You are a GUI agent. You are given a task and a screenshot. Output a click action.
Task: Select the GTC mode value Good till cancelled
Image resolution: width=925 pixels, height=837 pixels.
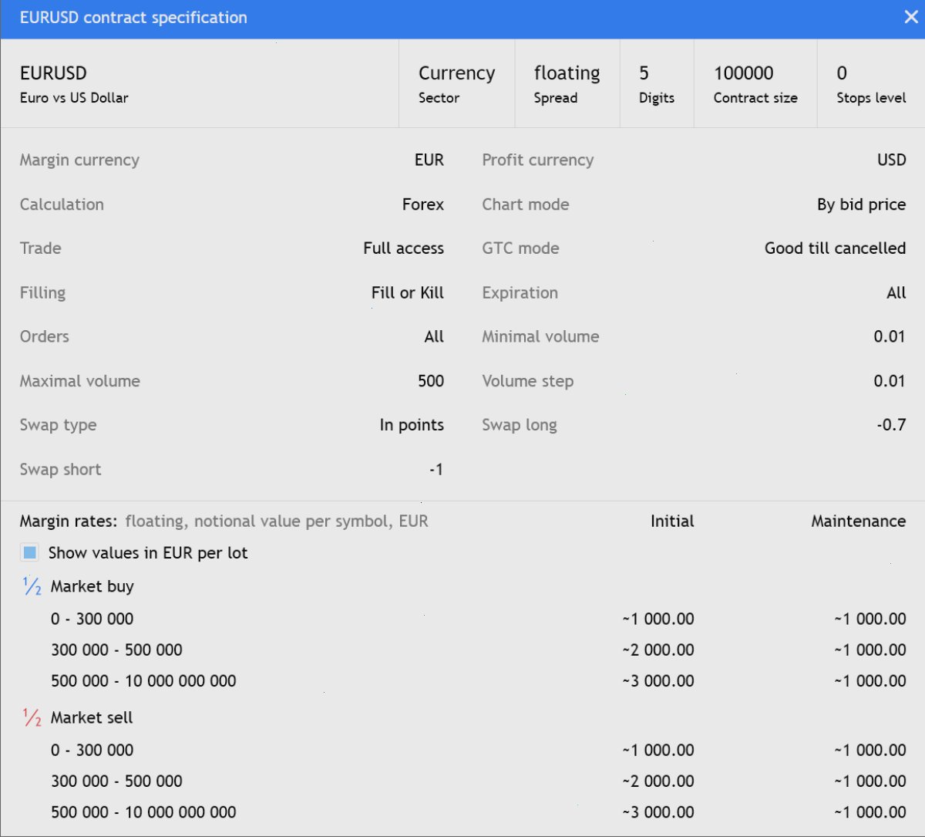[x=836, y=248]
